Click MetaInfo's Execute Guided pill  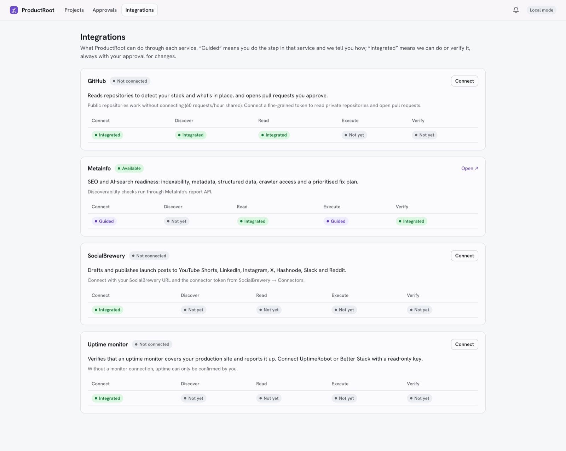336,221
